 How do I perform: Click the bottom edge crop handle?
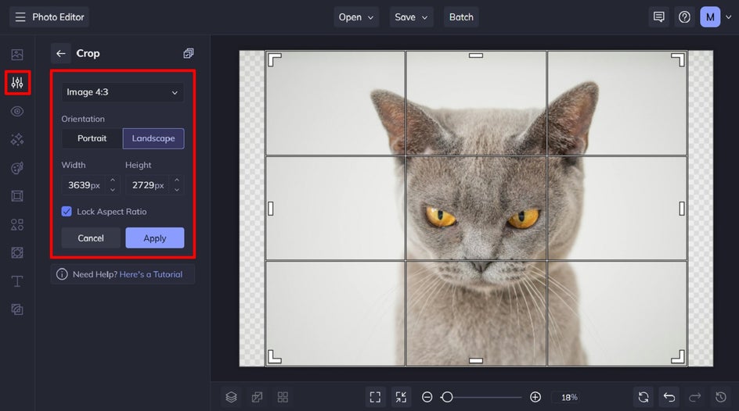coord(476,361)
